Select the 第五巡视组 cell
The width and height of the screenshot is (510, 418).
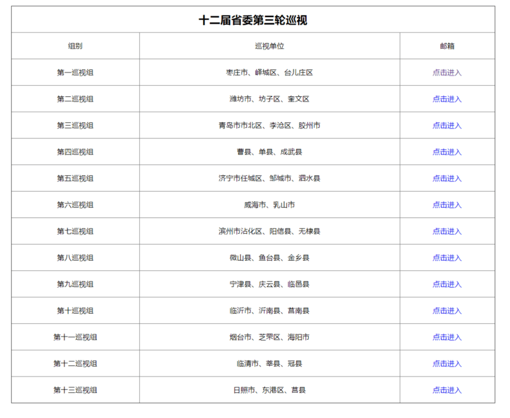click(x=75, y=179)
